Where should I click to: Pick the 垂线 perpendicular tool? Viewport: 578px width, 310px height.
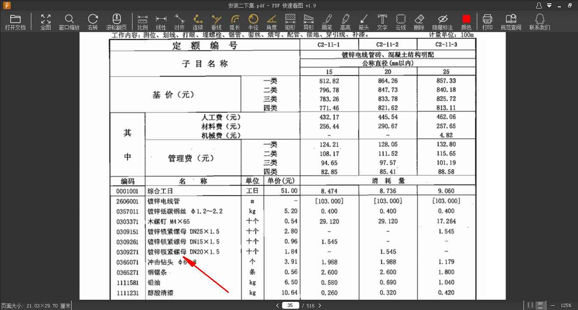point(217,22)
